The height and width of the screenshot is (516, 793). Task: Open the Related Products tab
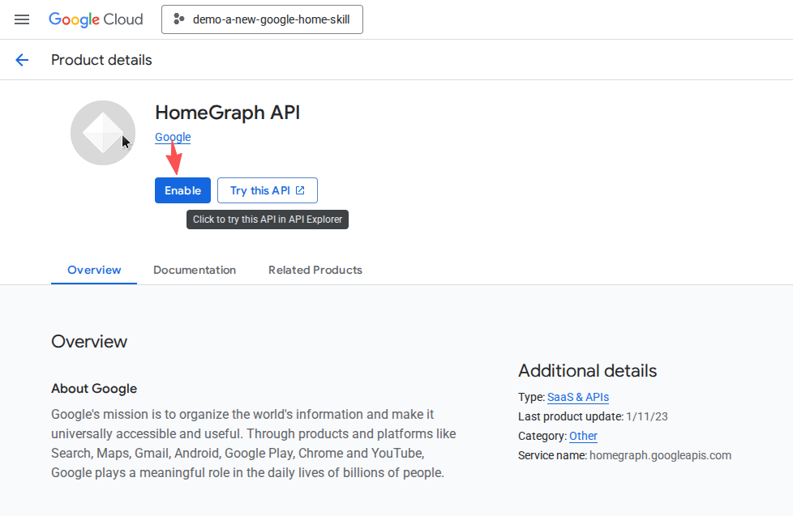tap(315, 270)
